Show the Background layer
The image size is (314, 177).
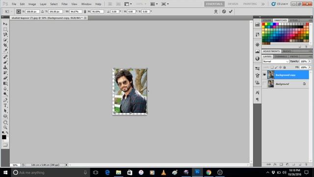point(264,84)
